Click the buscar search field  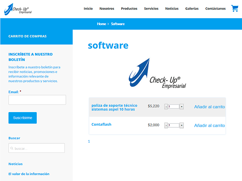pos(37,148)
